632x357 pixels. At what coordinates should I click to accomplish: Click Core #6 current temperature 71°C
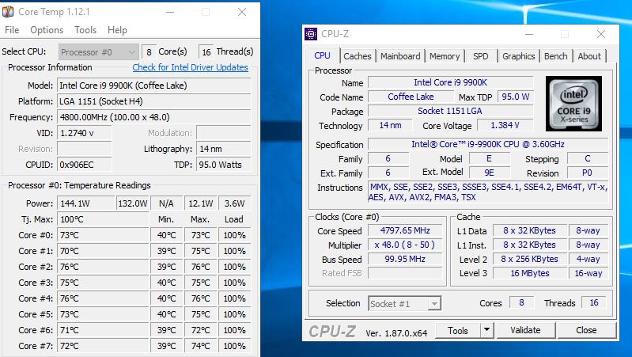[x=103, y=330]
